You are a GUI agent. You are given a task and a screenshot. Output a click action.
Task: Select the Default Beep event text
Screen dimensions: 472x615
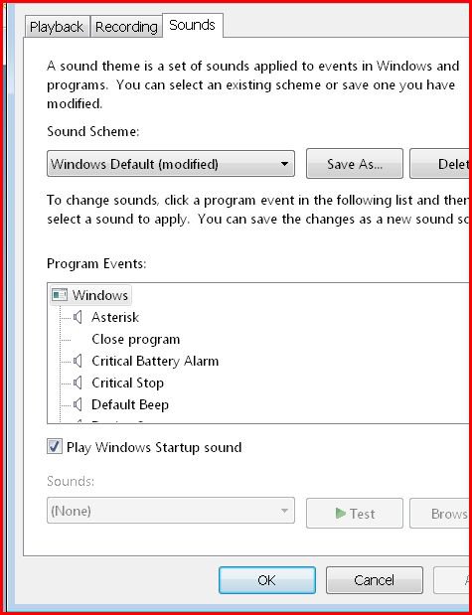[130, 404]
